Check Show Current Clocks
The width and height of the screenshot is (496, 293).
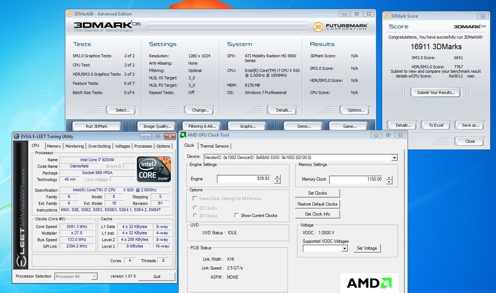pos(237,216)
